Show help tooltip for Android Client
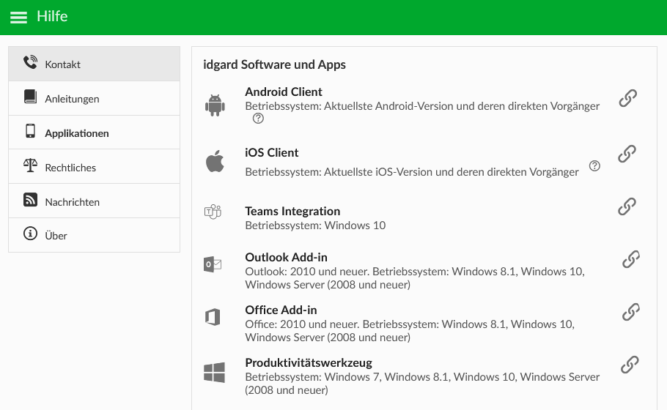 click(258, 119)
